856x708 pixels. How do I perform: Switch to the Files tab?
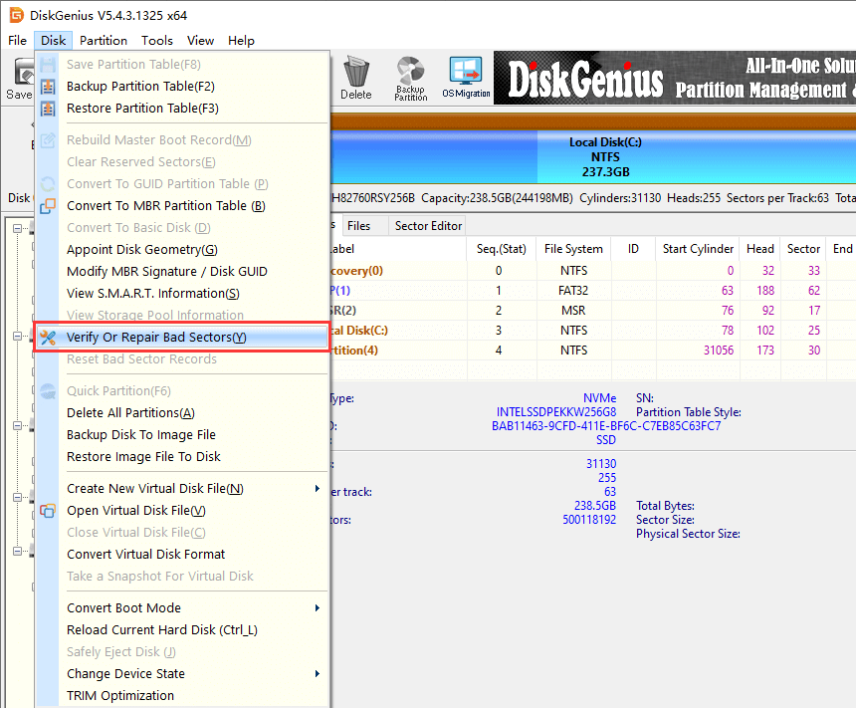[x=359, y=226]
